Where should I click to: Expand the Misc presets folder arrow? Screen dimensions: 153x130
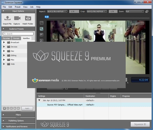(x=4, y=60)
